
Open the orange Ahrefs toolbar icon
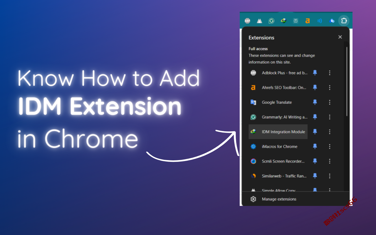pyautogui.click(x=308, y=21)
